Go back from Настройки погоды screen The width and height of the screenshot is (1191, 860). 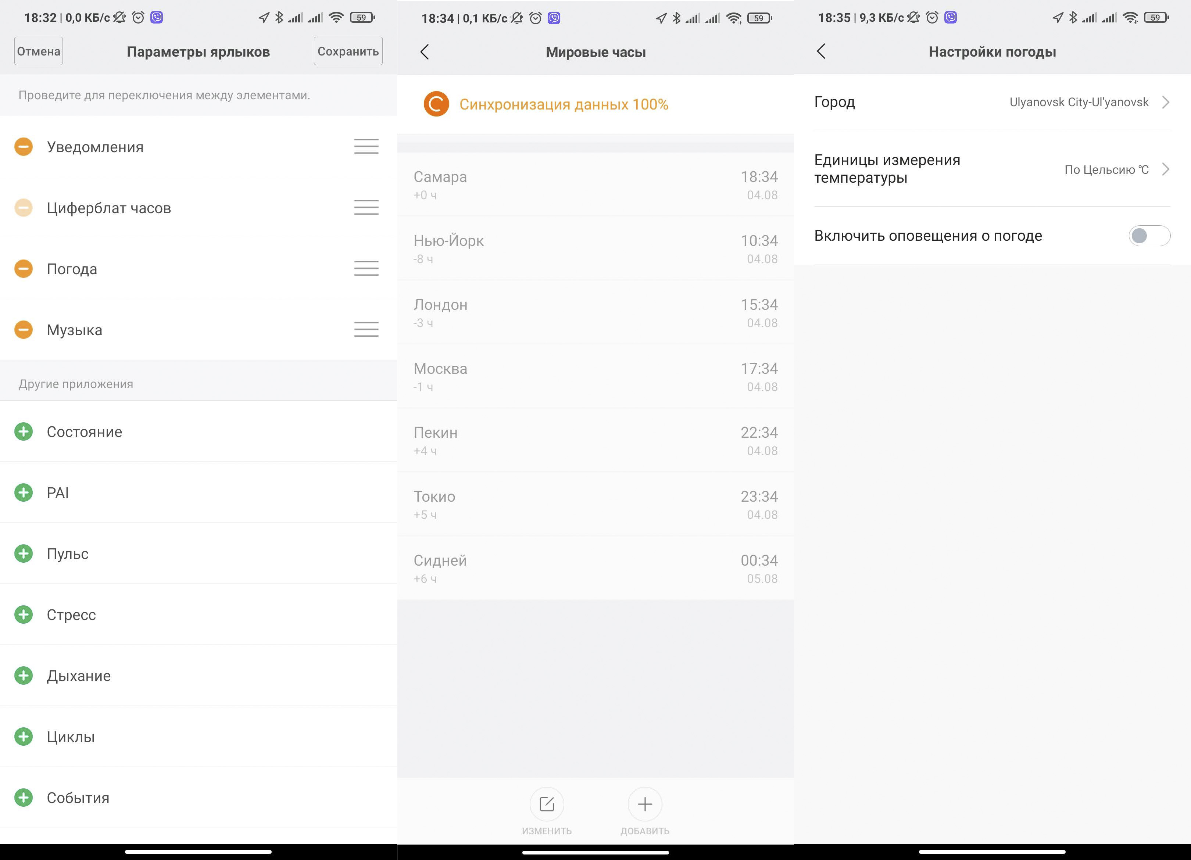[822, 51]
